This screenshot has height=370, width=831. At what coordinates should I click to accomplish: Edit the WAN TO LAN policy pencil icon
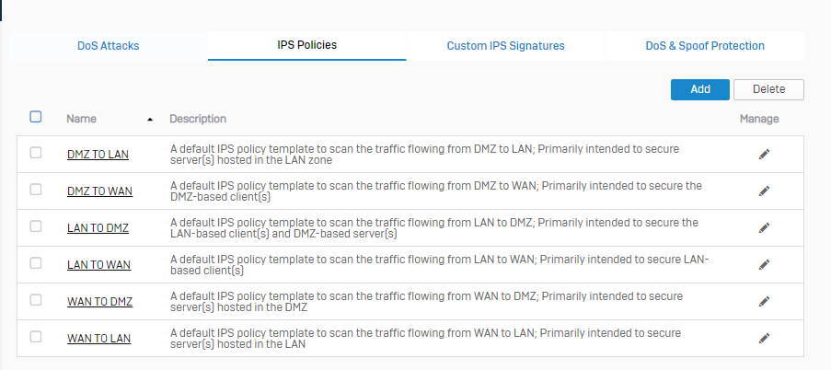(764, 339)
